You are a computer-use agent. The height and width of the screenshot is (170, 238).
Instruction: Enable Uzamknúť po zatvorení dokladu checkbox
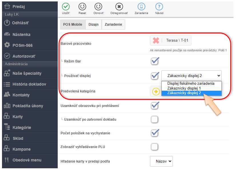[x=155, y=120]
